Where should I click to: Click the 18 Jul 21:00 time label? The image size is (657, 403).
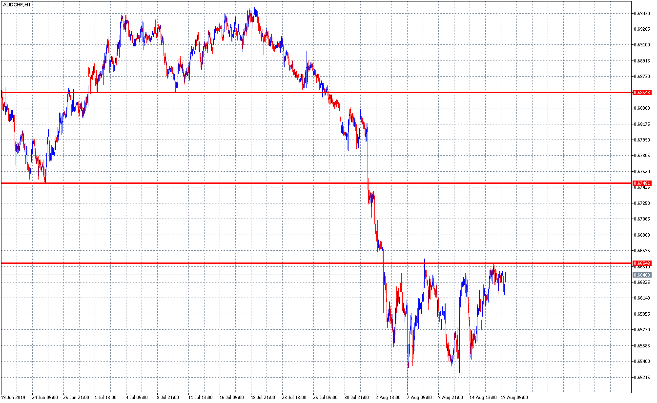pyautogui.click(x=264, y=398)
